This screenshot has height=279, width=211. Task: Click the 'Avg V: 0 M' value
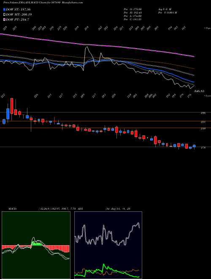(x=164, y=9)
